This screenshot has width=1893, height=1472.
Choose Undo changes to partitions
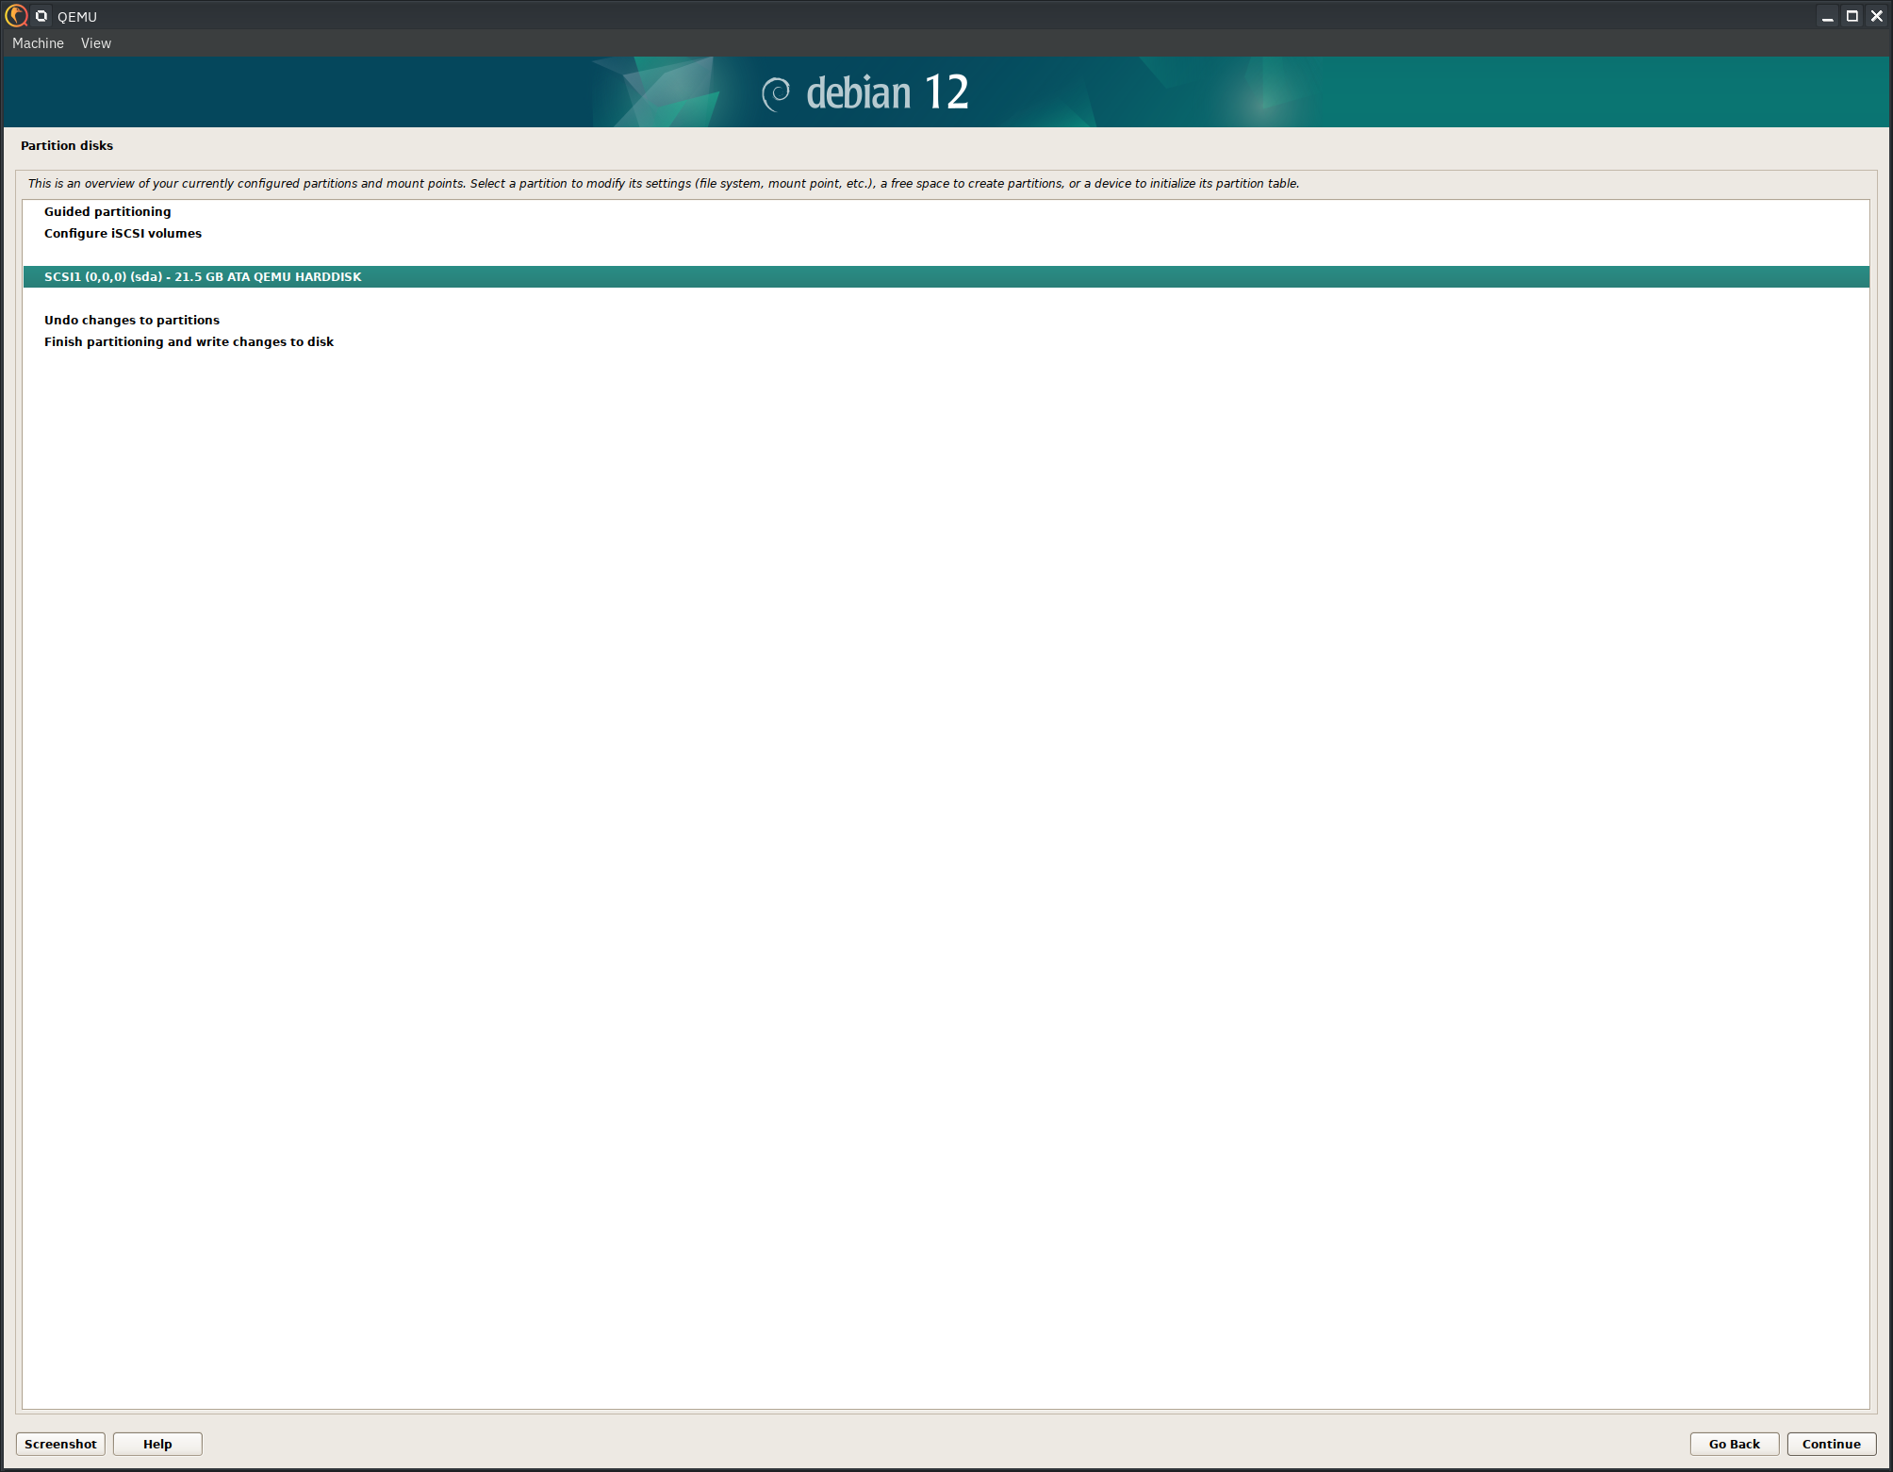pos(946,320)
